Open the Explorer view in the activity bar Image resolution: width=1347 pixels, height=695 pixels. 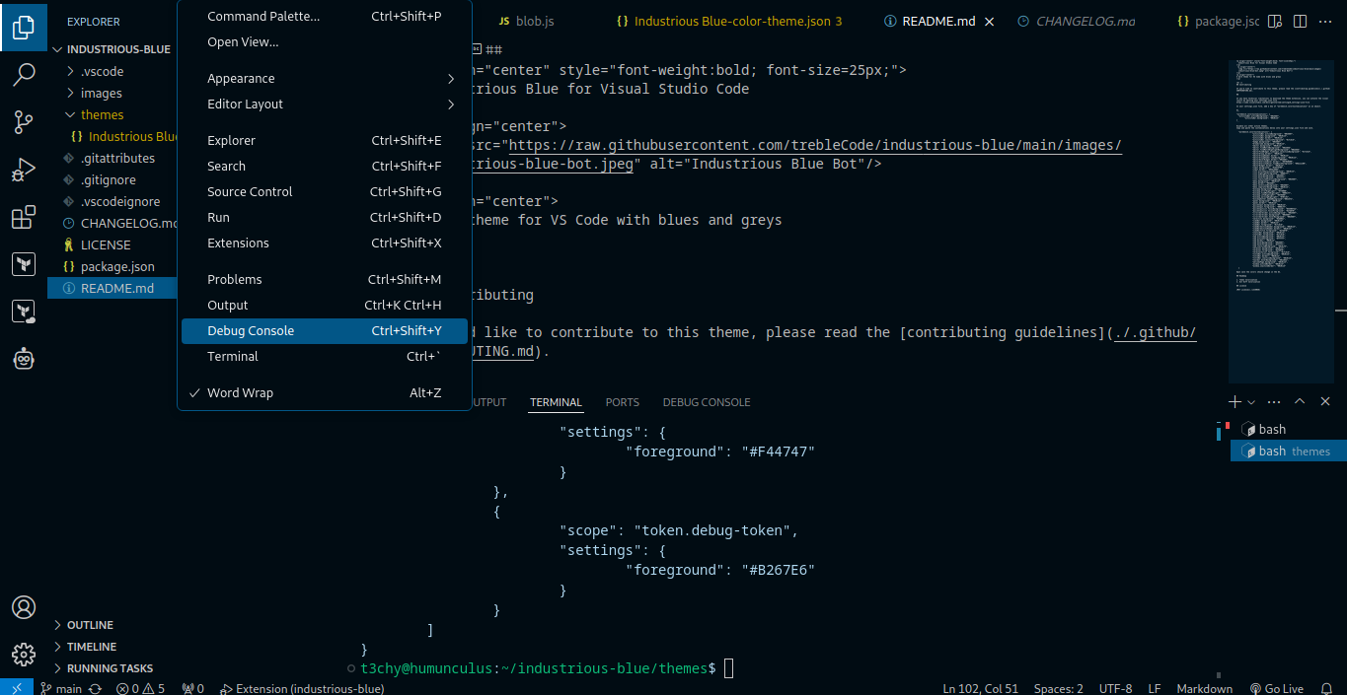pos(24,27)
